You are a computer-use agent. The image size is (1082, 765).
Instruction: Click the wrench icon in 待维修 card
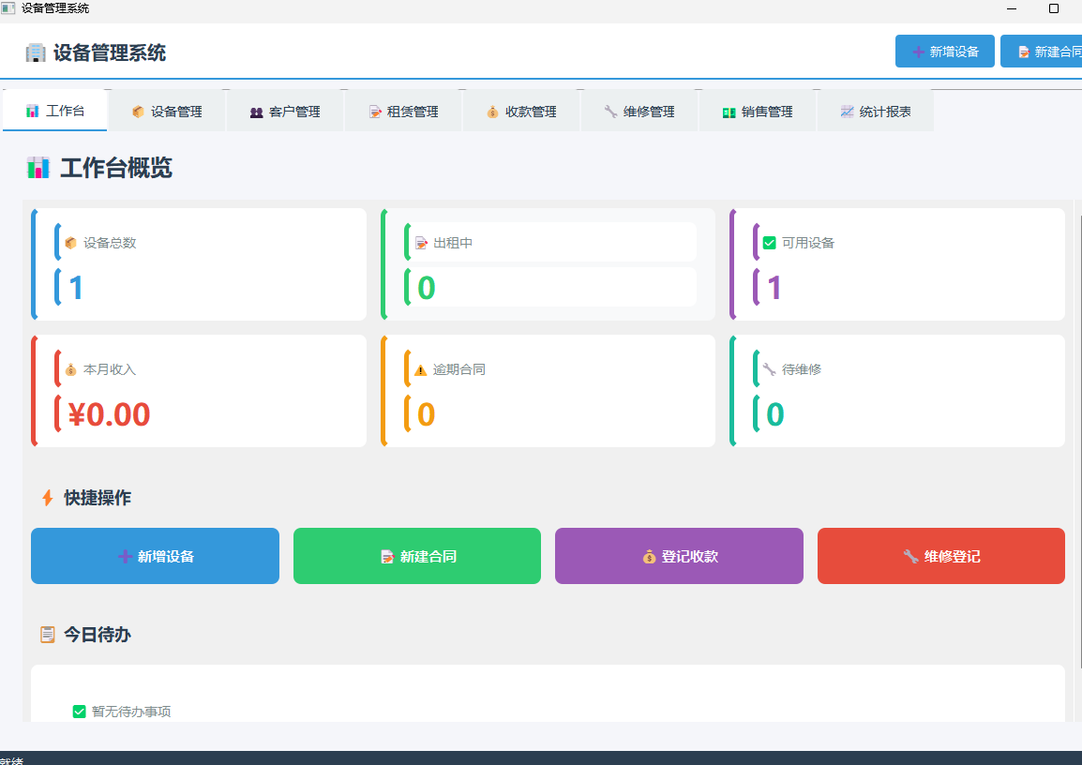770,369
